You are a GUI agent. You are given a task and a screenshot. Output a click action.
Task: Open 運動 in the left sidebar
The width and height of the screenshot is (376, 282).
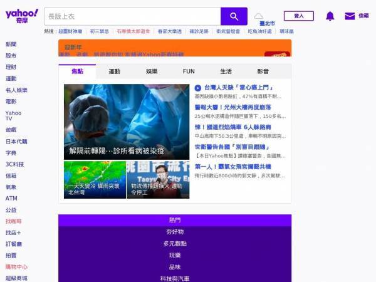(11, 78)
